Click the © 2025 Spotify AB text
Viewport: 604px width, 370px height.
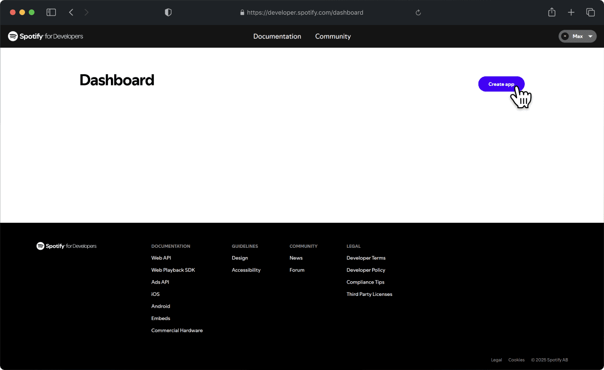[x=549, y=360]
